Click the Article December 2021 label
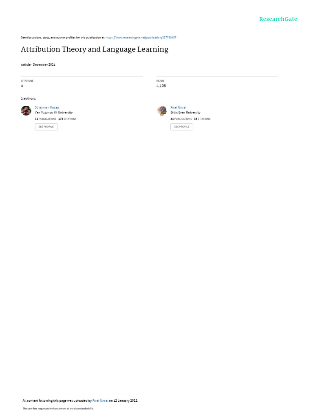 [38, 64]
